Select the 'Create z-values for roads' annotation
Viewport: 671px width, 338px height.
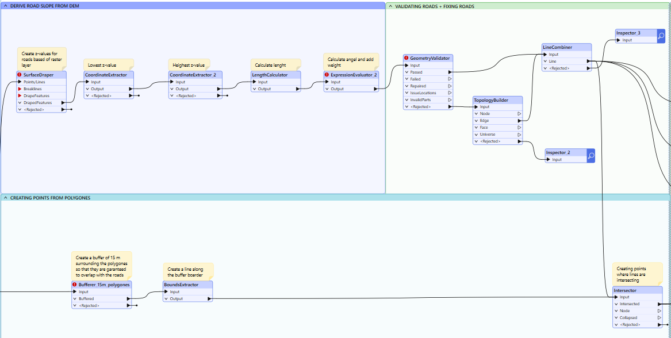42,59
